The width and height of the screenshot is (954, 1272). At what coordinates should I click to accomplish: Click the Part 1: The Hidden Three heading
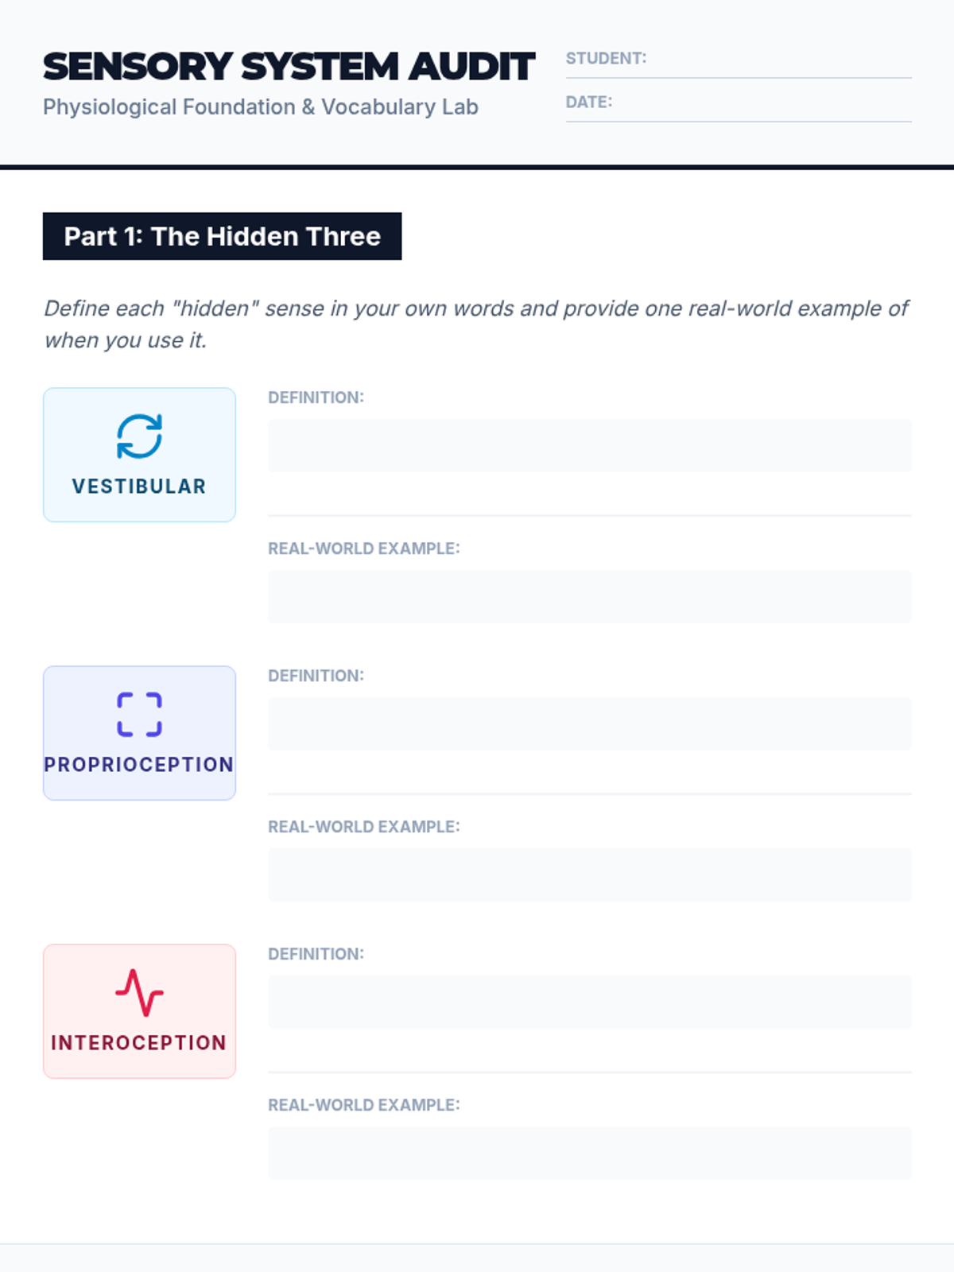pos(222,236)
